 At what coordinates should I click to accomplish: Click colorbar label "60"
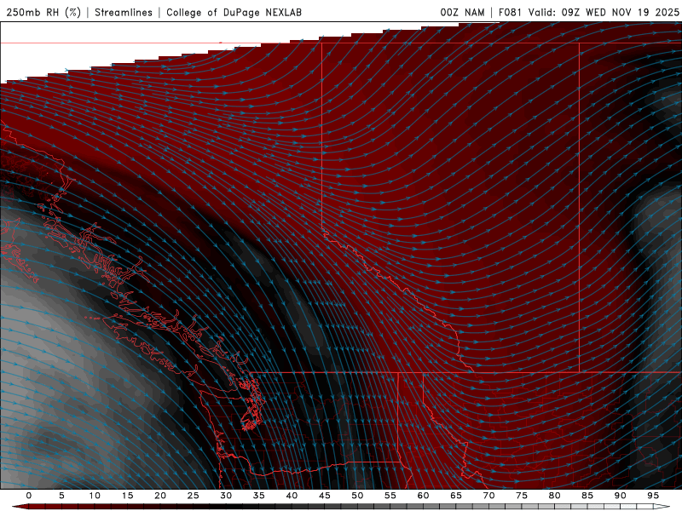[423, 496]
